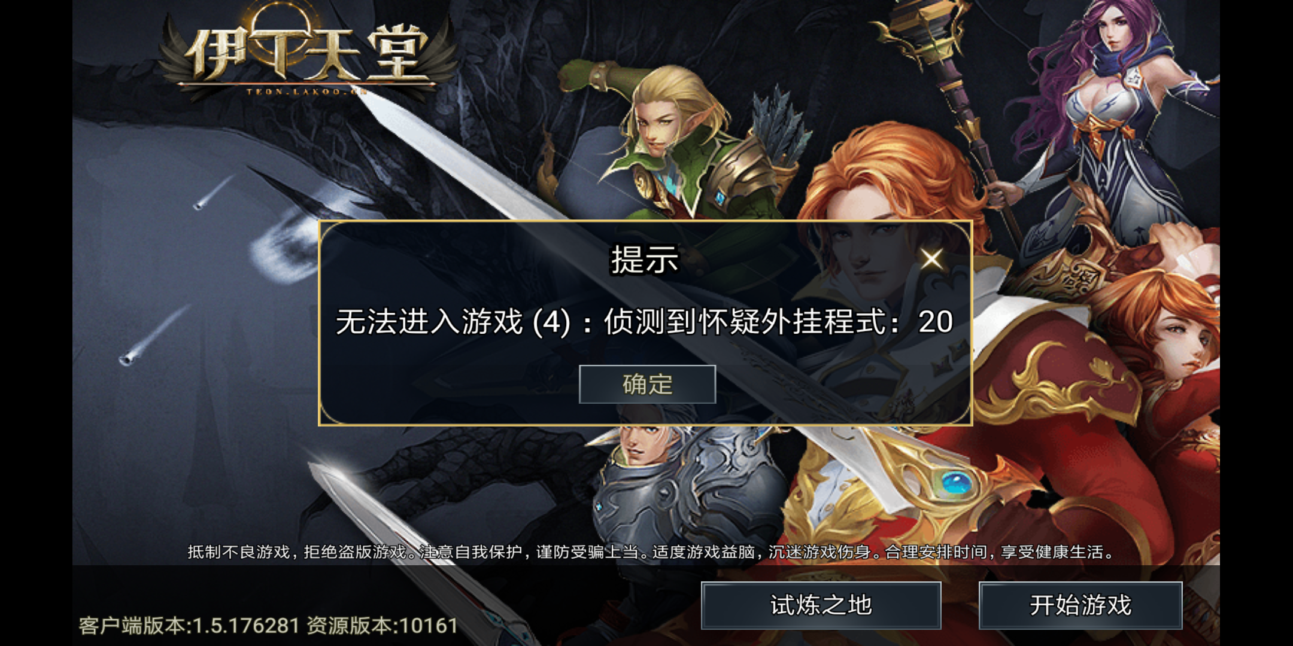Tap the TEON.LAKOO site text under the logo
The height and width of the screenshot is (646, 1293).
[x=305, y=92]
